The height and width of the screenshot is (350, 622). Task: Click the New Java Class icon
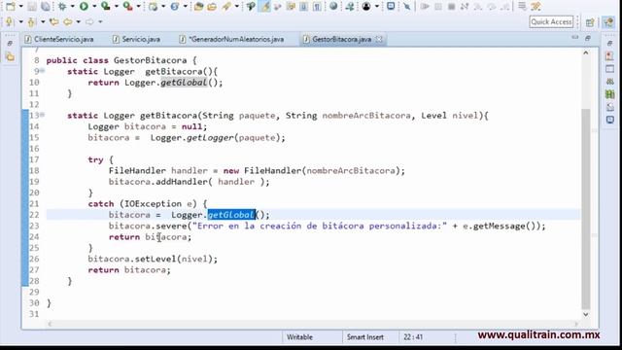coord(175,6)
